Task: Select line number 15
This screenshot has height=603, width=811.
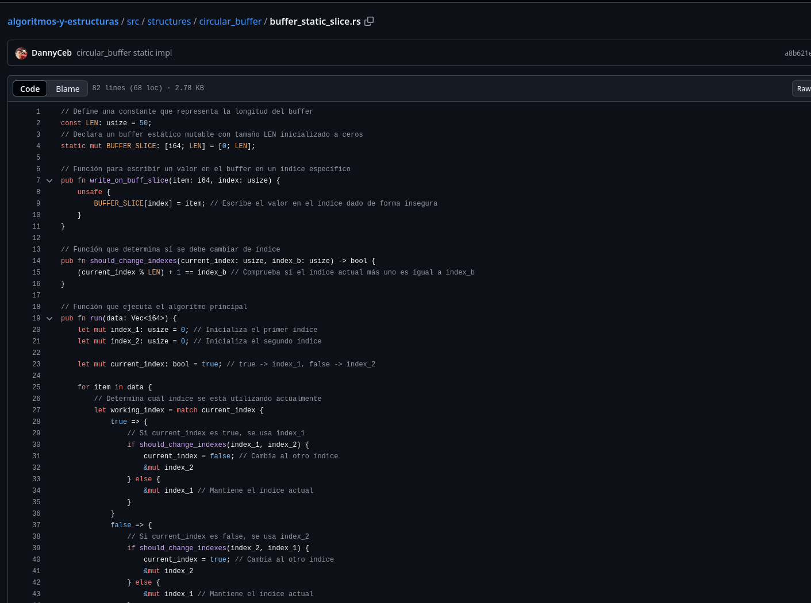Action: point(36,272)
